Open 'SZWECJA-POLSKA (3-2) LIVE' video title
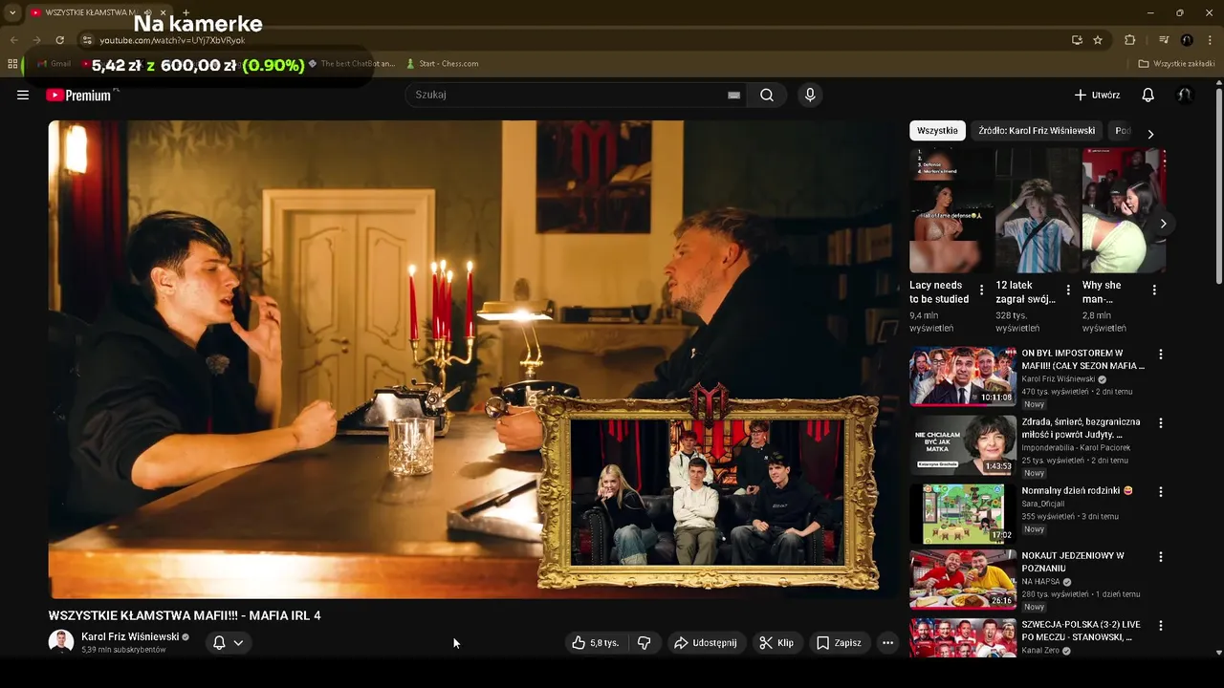 click(x=1082, y=631)
